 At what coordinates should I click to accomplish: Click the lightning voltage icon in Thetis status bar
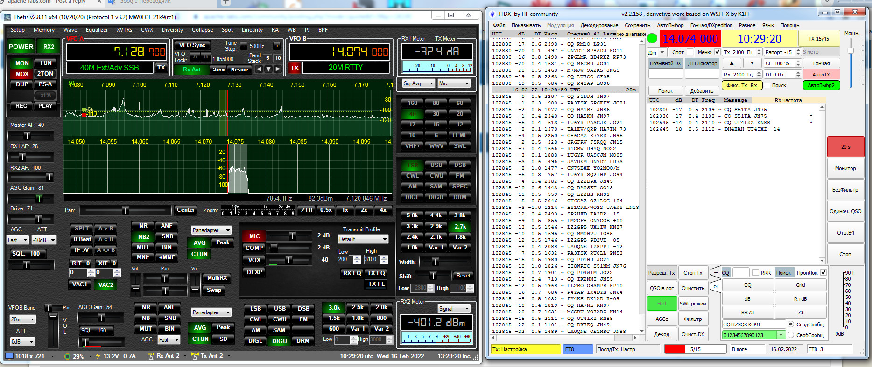point(98,356)
